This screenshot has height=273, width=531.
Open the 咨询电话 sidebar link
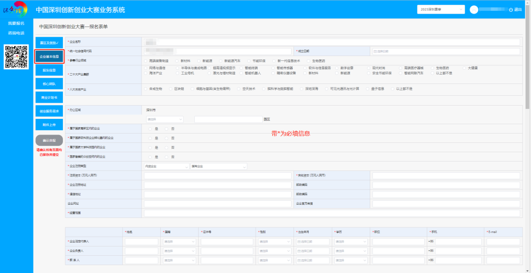(16, 33)
